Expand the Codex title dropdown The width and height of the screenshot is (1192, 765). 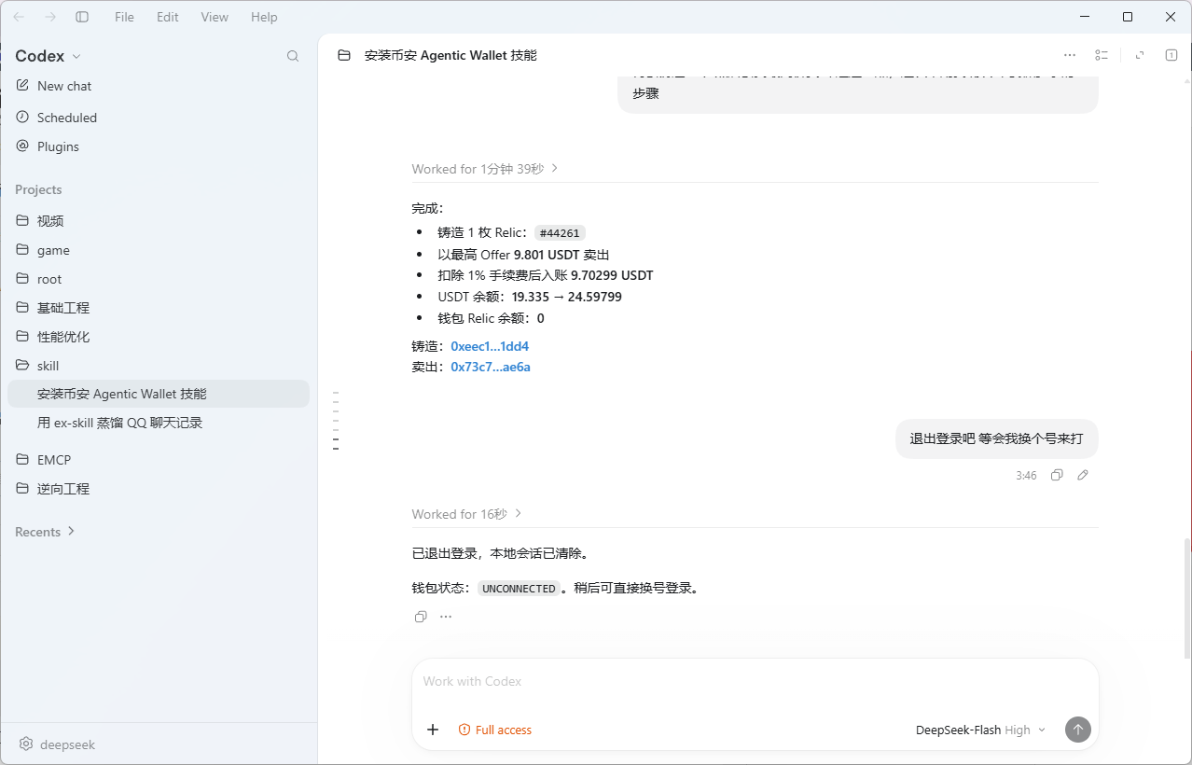click(49, 56)
